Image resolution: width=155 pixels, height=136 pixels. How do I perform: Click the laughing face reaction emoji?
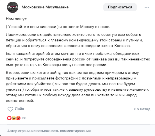tap(14, 118)
